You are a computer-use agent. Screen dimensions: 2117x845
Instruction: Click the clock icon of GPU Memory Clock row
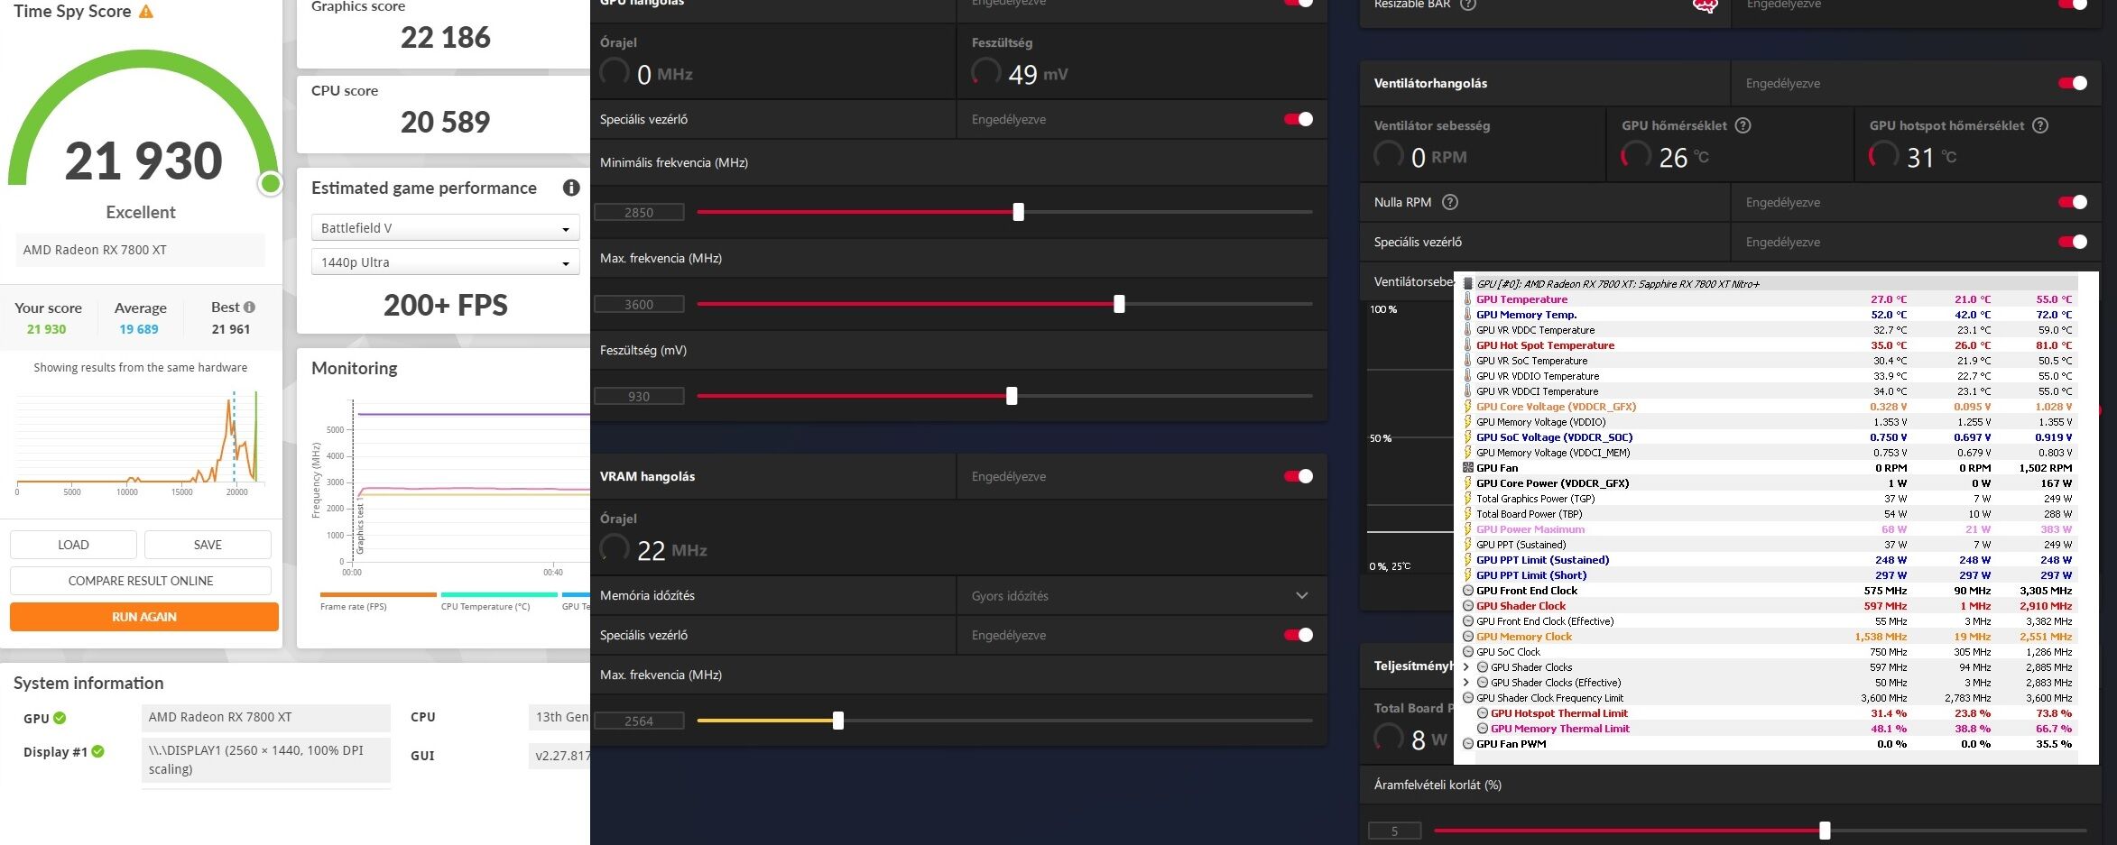pyautogui.click(x=1468, y=637)
